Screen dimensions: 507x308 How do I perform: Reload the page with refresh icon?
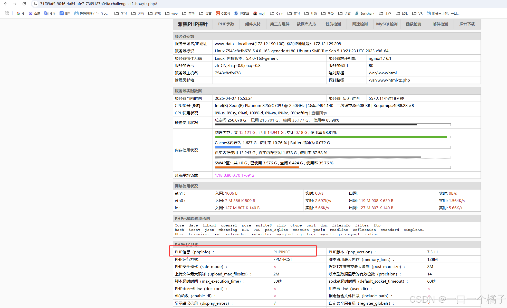[x=24, y=4]
